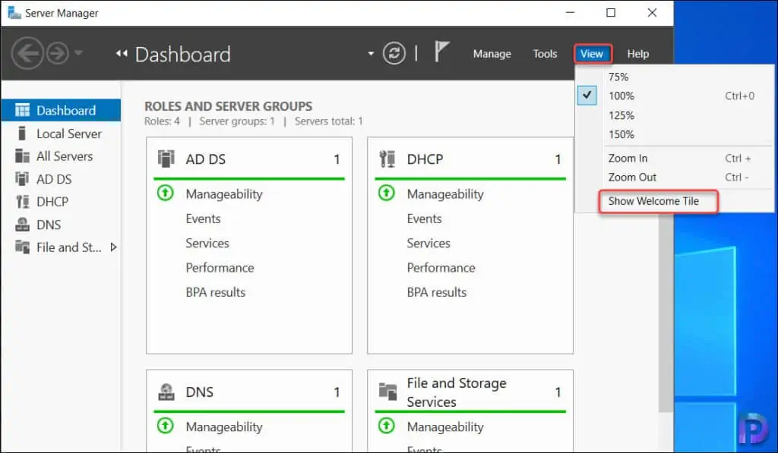Click the File and Storage sidebar icon

[22, 247]
